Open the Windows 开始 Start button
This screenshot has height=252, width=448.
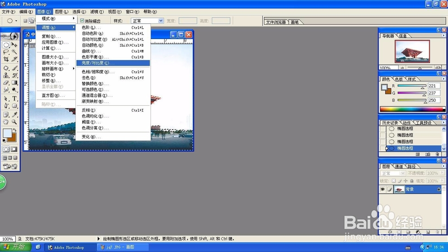[x=16, y=247]
